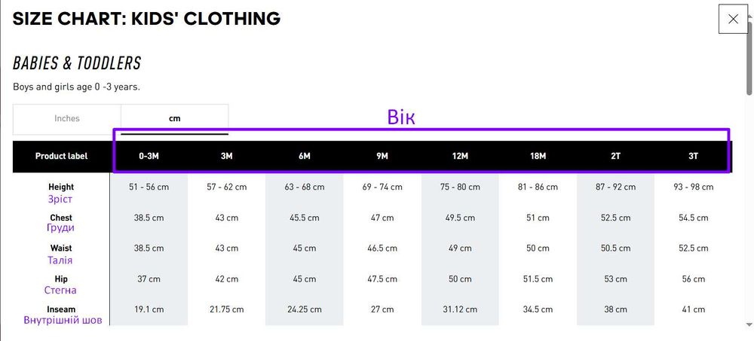Image resolution: width=754 pixels, height=341 pixels.
Task: Select the 6M column header
Action: tap(305, 157)
